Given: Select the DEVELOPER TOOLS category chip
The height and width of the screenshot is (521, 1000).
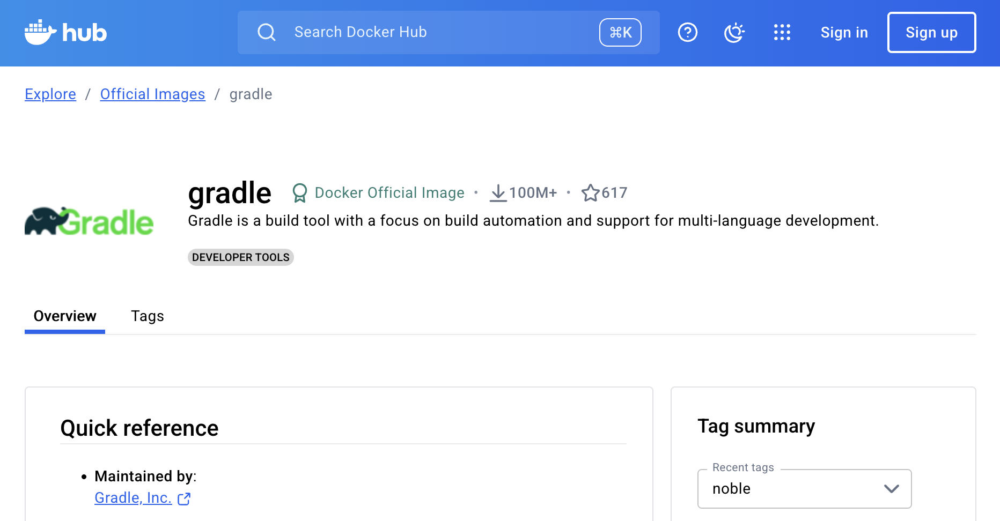Looking at the screenshot, I should (241, 257).
